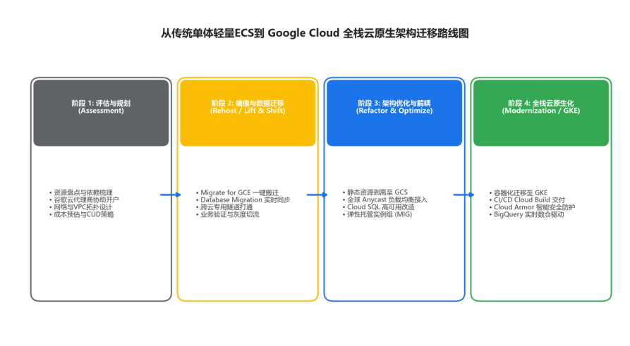Click the bullet 网络与VPC拓扑设计
Image resolution: width=630 pixels, height=346 pixels.
(x=80, y=207)
